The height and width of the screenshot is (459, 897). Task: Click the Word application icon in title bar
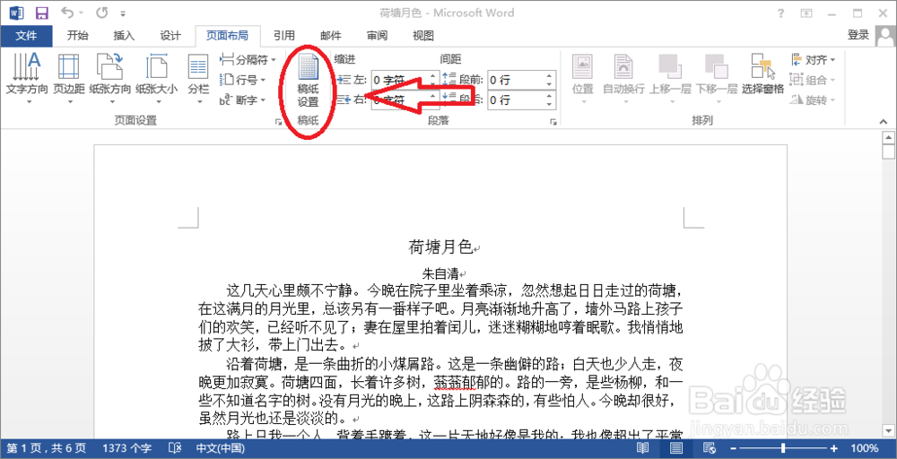tap(17, 13)
